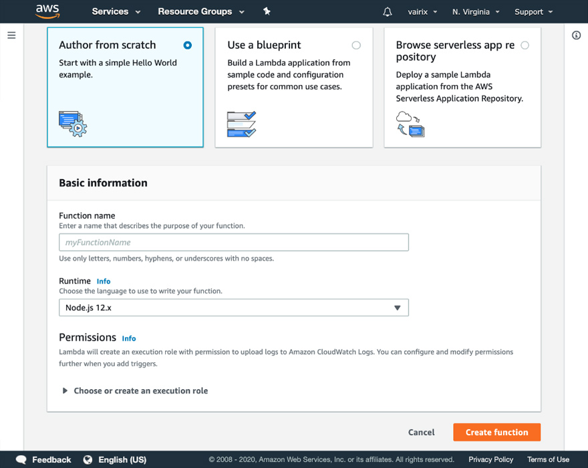Select the Author from scratch radio button

tap(188, 45)
